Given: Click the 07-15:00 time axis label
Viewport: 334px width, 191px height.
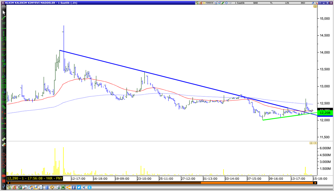Looking at the screenshot, I should (254, 178).
